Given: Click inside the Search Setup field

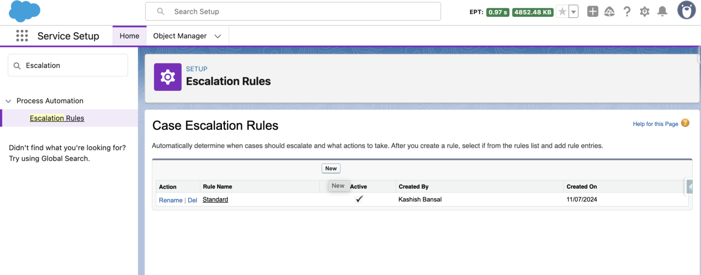Looking at the screenshot, I should (x=292, y=11).
